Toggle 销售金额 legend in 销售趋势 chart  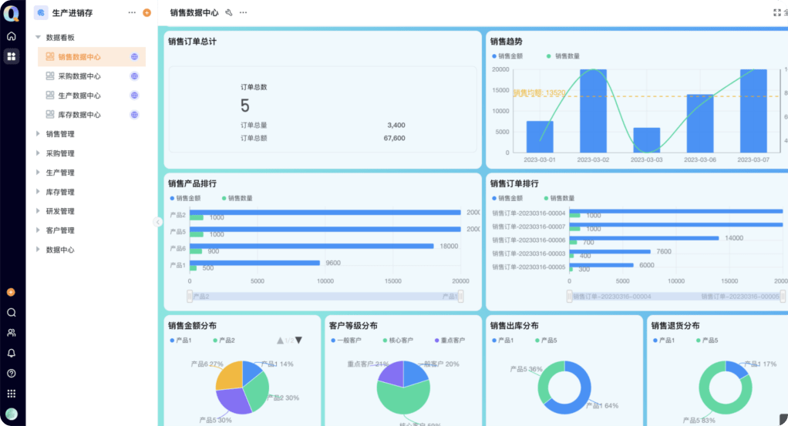pos(507,56)
